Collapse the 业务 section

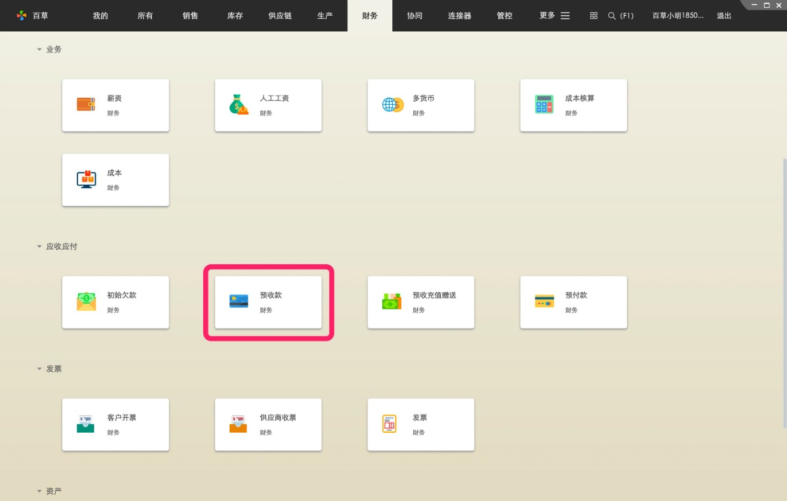39,49
